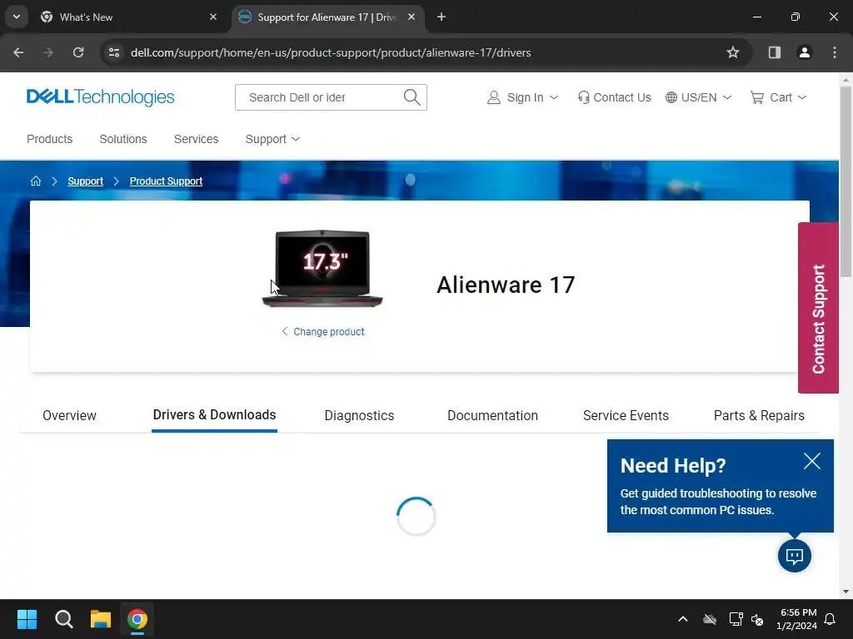Image resolution: width=853 pixels, height=639 pixels.
Task: Open Chrome side panel icon
Action: click(x=774, y=52)
